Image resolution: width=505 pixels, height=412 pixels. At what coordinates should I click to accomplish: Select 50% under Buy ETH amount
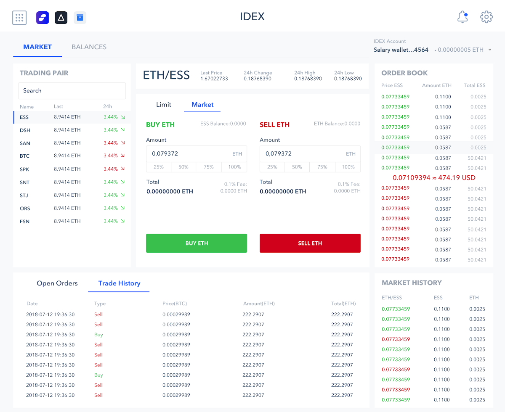point(183,167)
